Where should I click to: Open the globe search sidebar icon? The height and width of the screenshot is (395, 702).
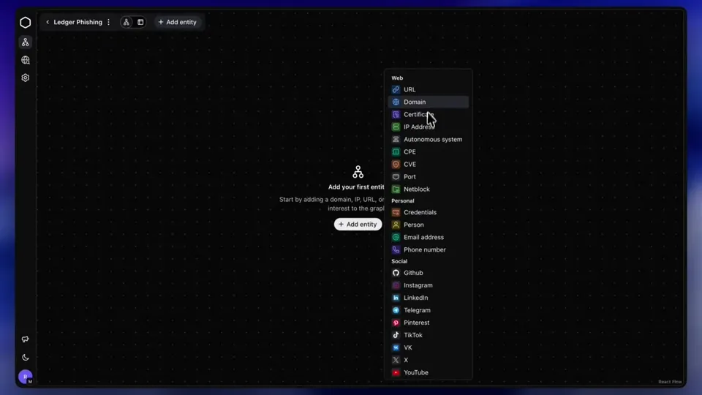(26, 60)
